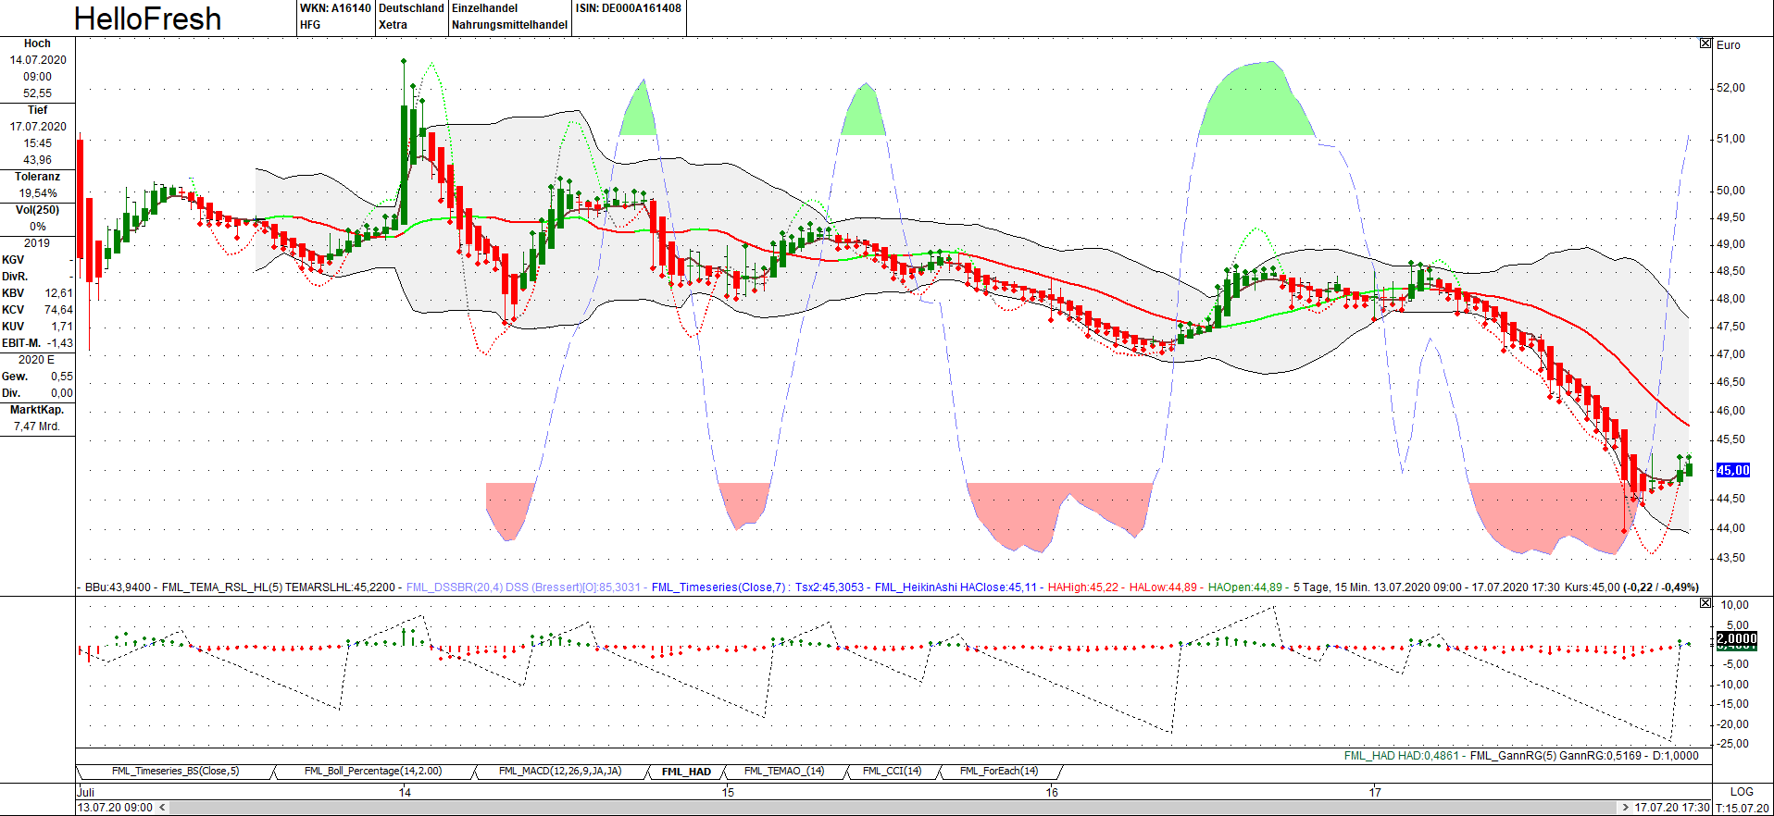
Task: Click the market cap value 7,47 Mrd.
Action: coord(37,427)
